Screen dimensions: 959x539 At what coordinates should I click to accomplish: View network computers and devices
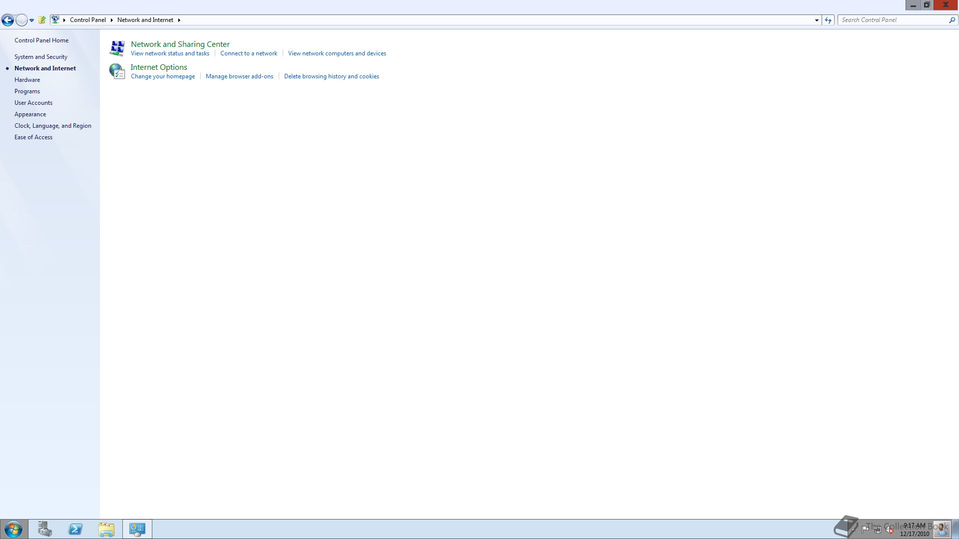(x=337, y=53)
